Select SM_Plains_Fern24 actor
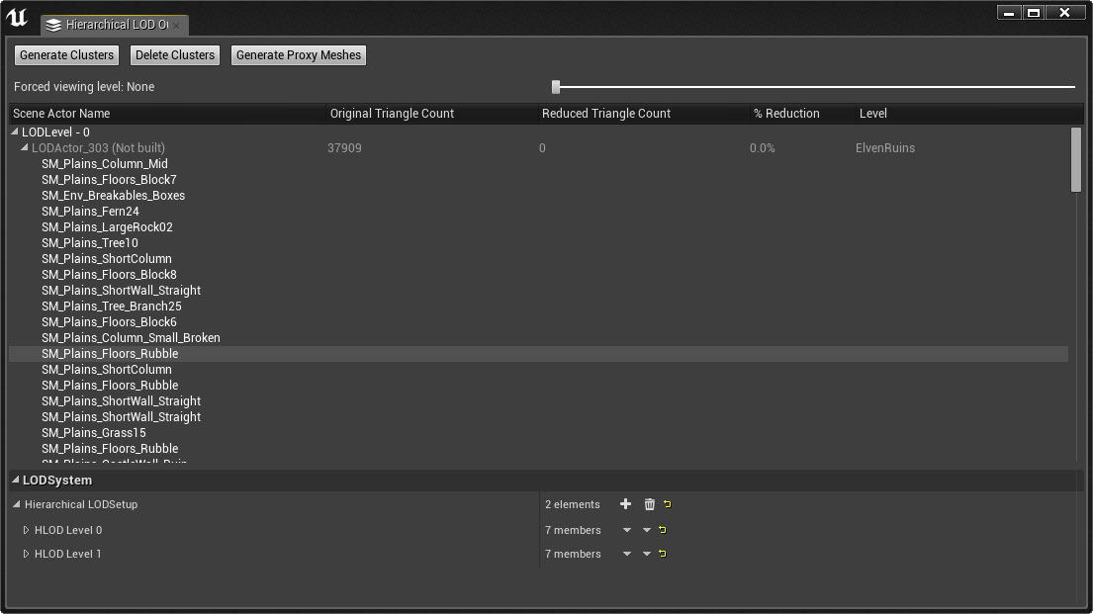This screenshot has height=614, width=1093. 90,212
